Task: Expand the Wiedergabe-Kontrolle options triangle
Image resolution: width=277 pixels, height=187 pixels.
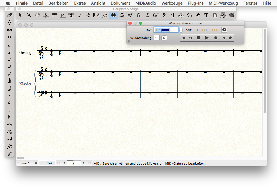Action: [x=129, y=41]
